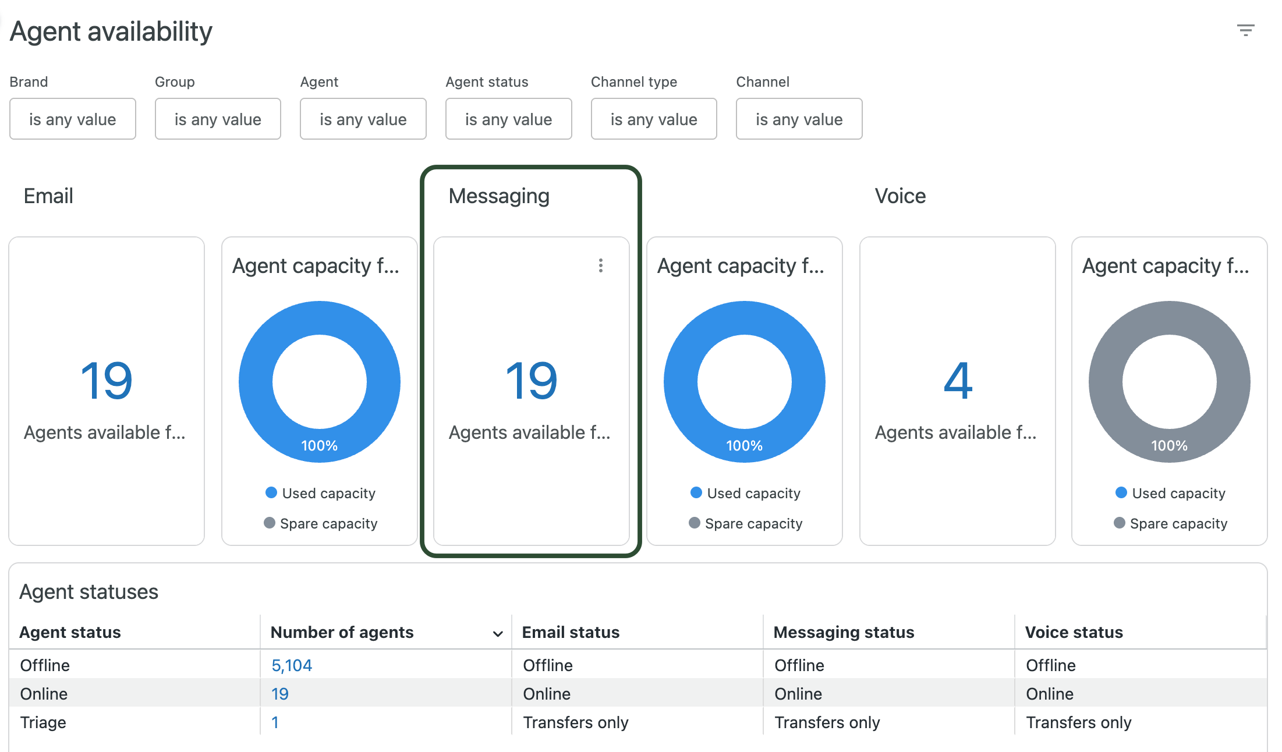Open the 19 online agents link
This screenshot has width=1282, height=752.
point(280,694)
